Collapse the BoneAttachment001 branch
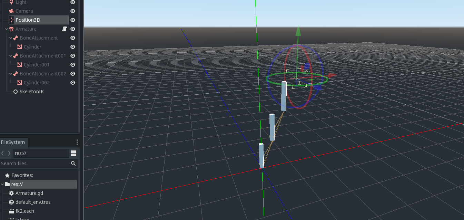 click(x=10, y=55)
